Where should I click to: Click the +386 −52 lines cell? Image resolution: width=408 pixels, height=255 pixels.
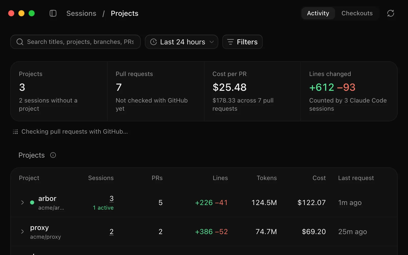click(x=211, y=232)
